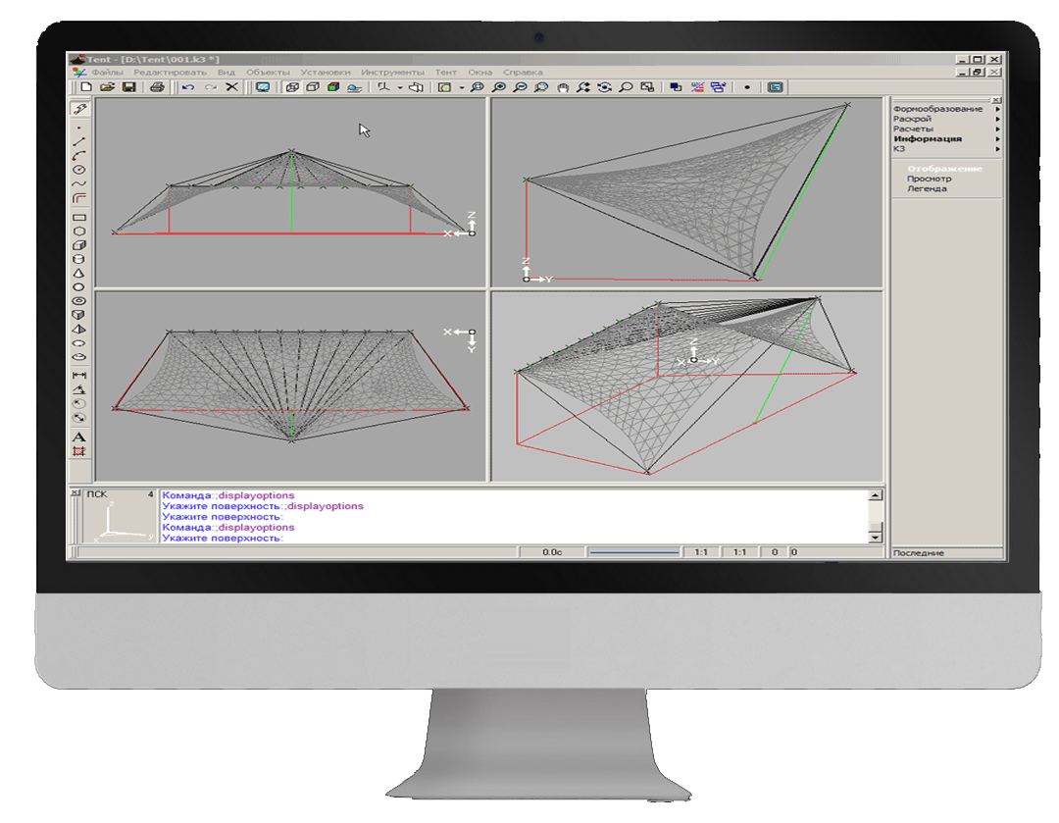
Task: Open the Окна menu
Action: click(x=480, y=73)
